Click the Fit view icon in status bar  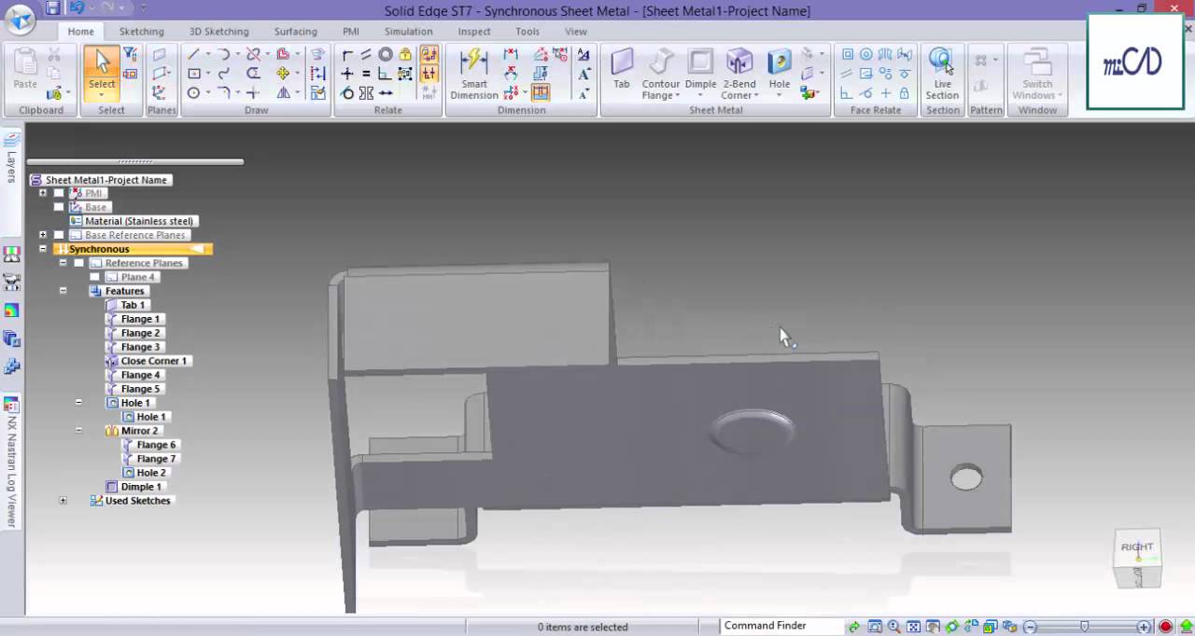(913, 627)
